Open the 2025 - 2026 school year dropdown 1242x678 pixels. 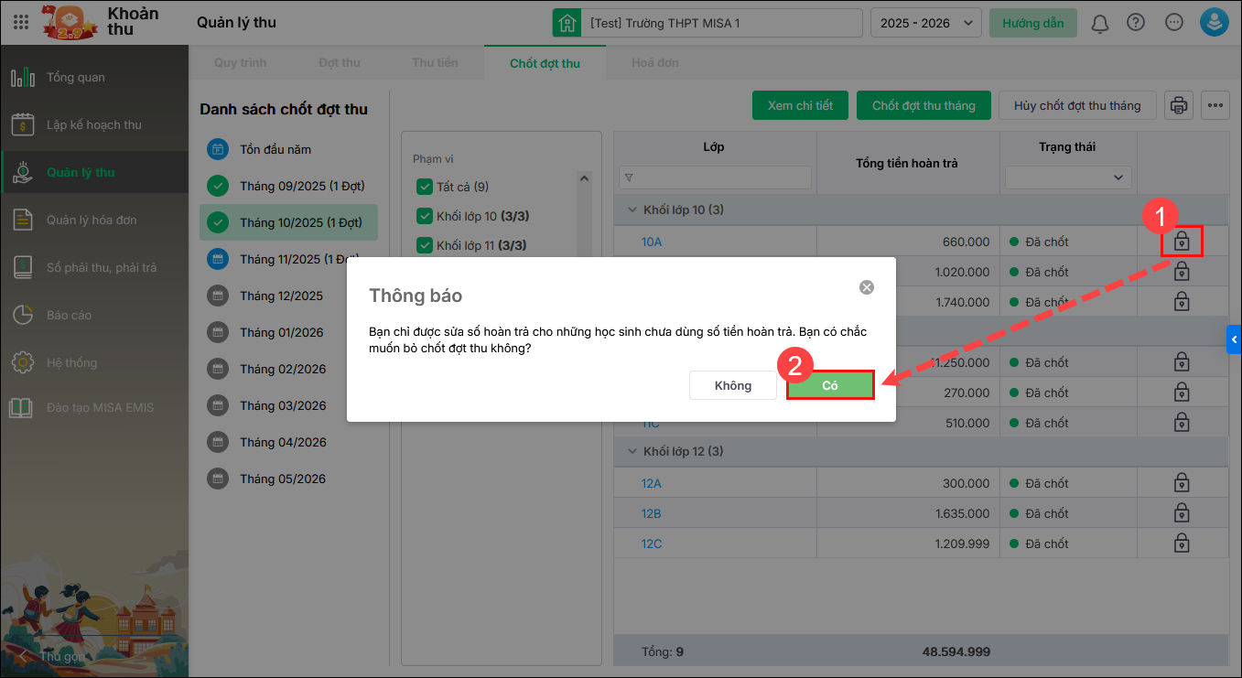(x=926, y=23)
